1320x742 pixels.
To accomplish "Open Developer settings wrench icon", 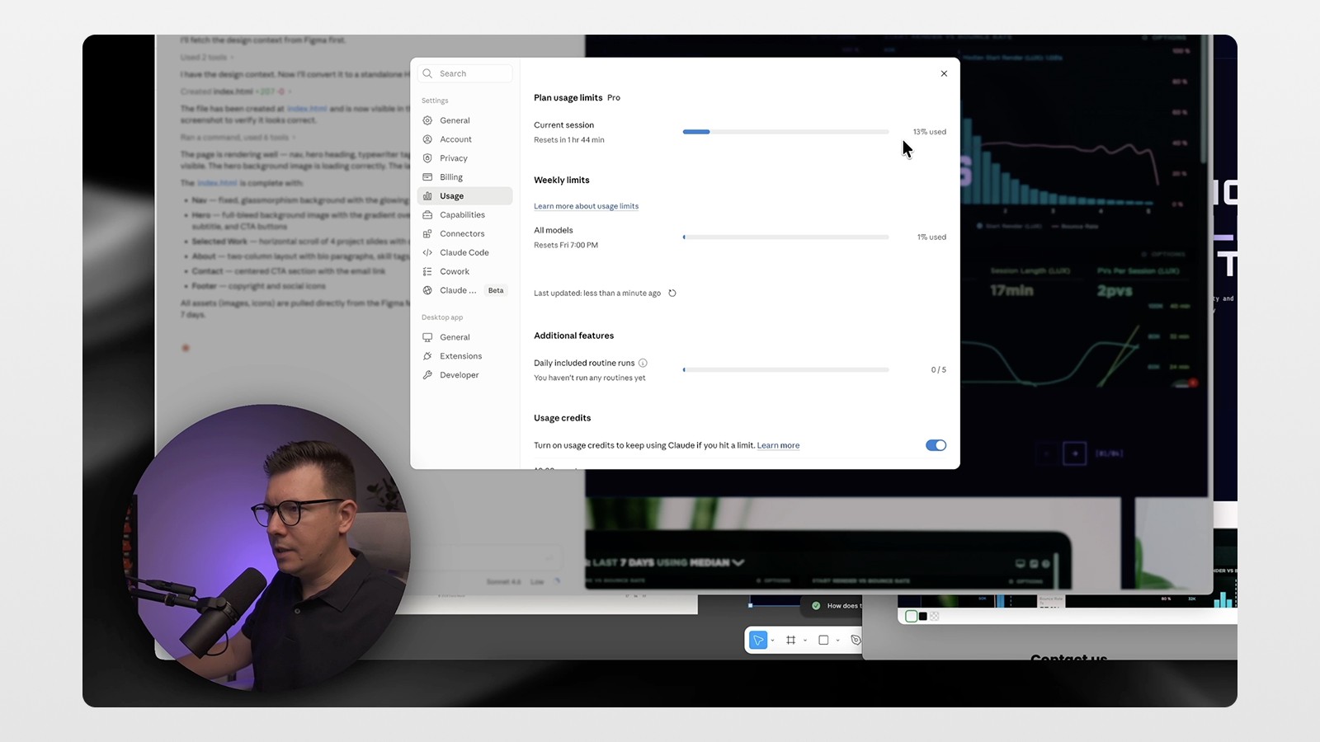I will point(464,375).
